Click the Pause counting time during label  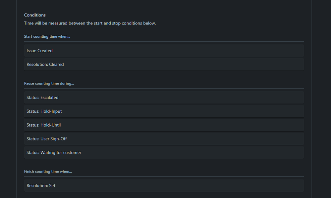coord(49,83)
